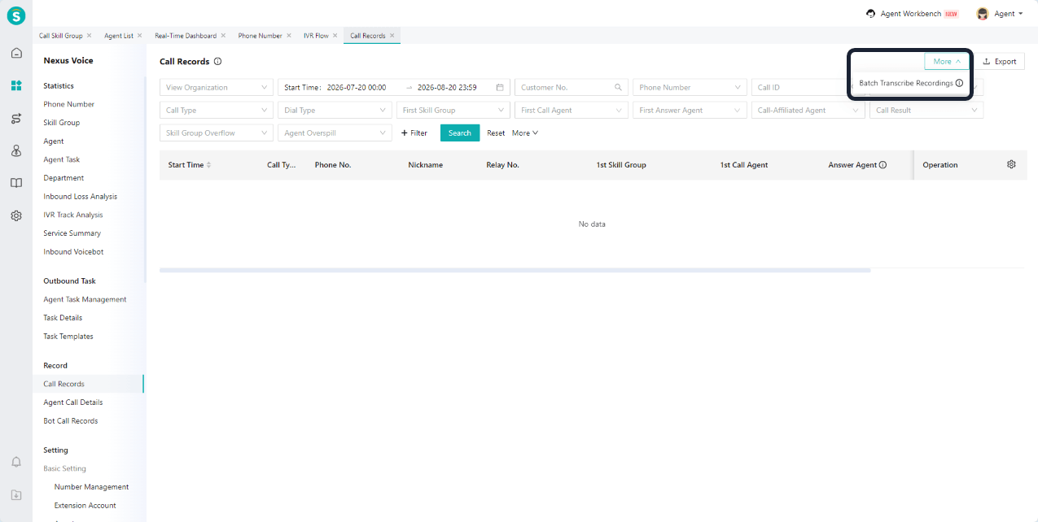Click the table column settings gear icon
Image resolution: width=1038 pixels, height=522 pixels.
tap(1011, 164)
